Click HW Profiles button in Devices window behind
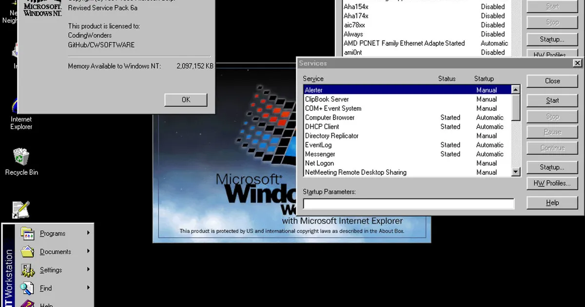The image size is (585, 307). [552, 54]
